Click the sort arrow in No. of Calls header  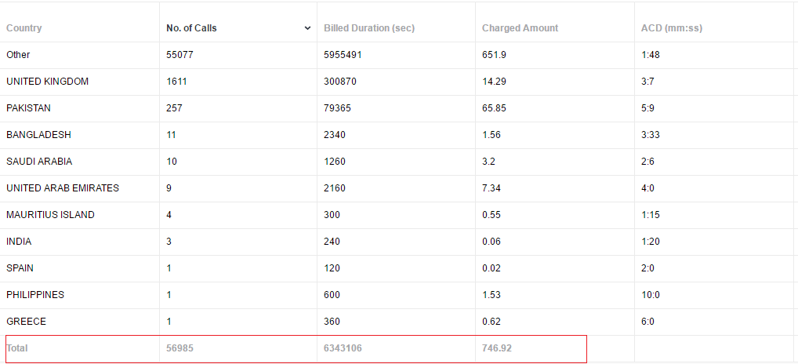click(307, 28)
